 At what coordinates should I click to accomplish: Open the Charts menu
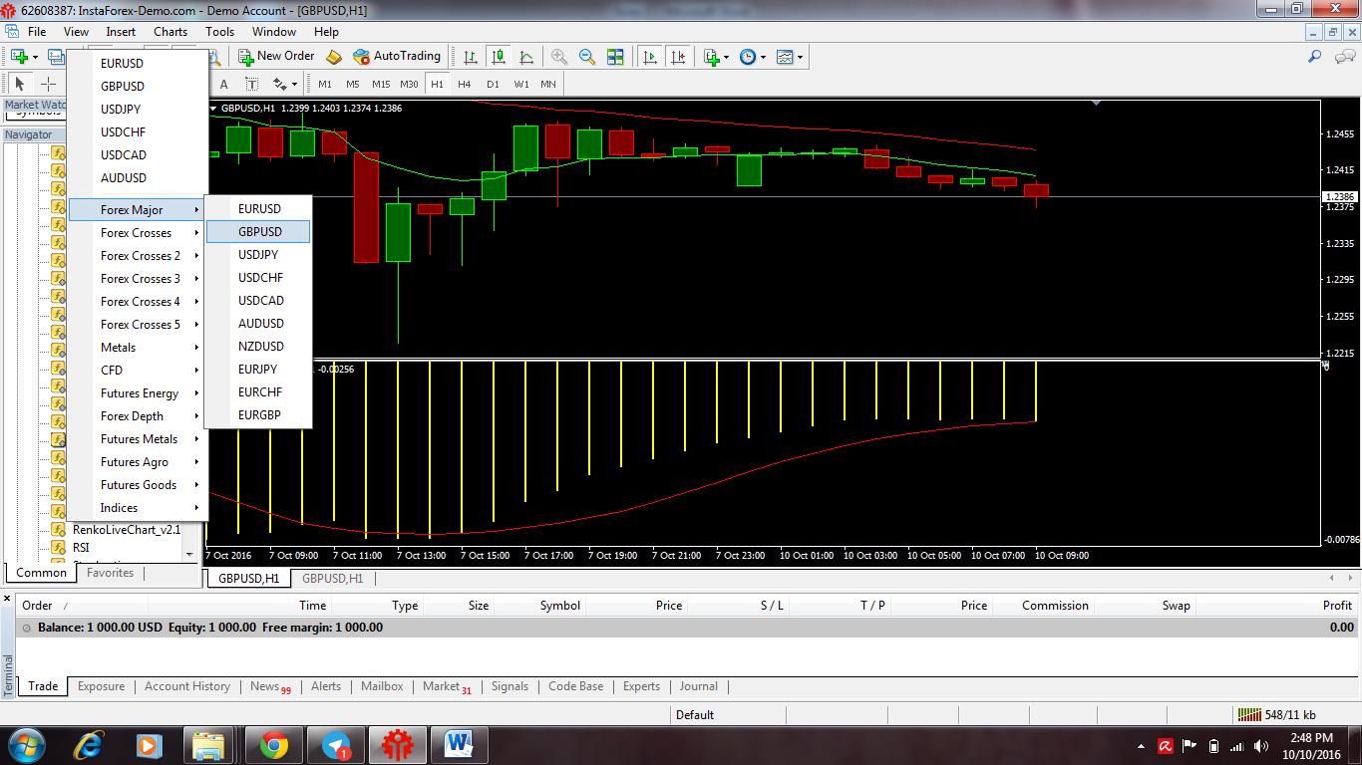pyautogui.click(x=170, y=31)
